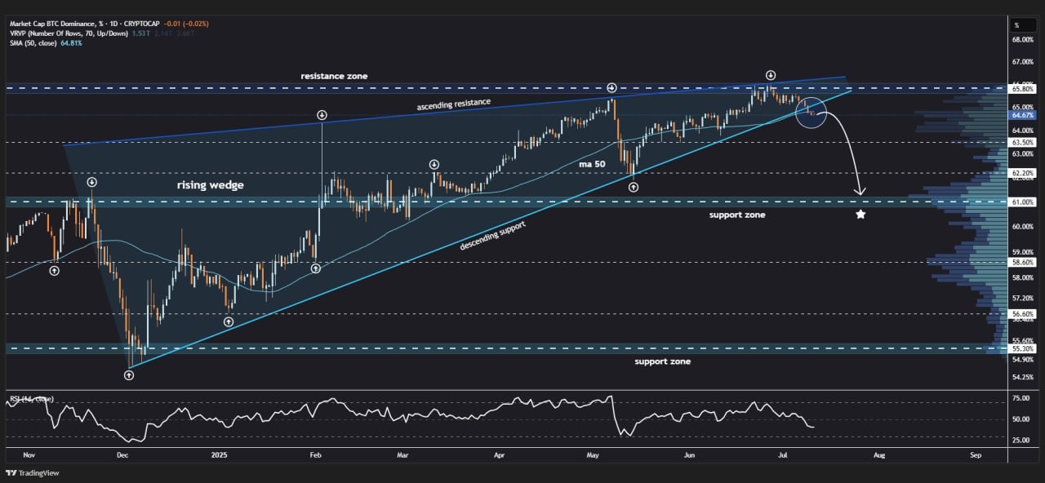This screenshot has width=1045, height=483.
Task: Click the RSI indicator legend label
Action: tap(31, 399)
